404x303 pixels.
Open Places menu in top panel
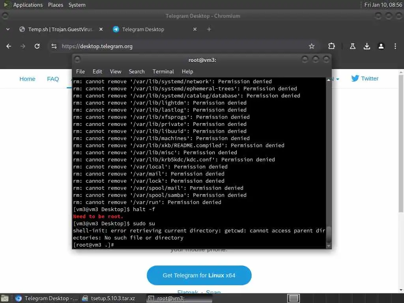[x=56, y=5]
